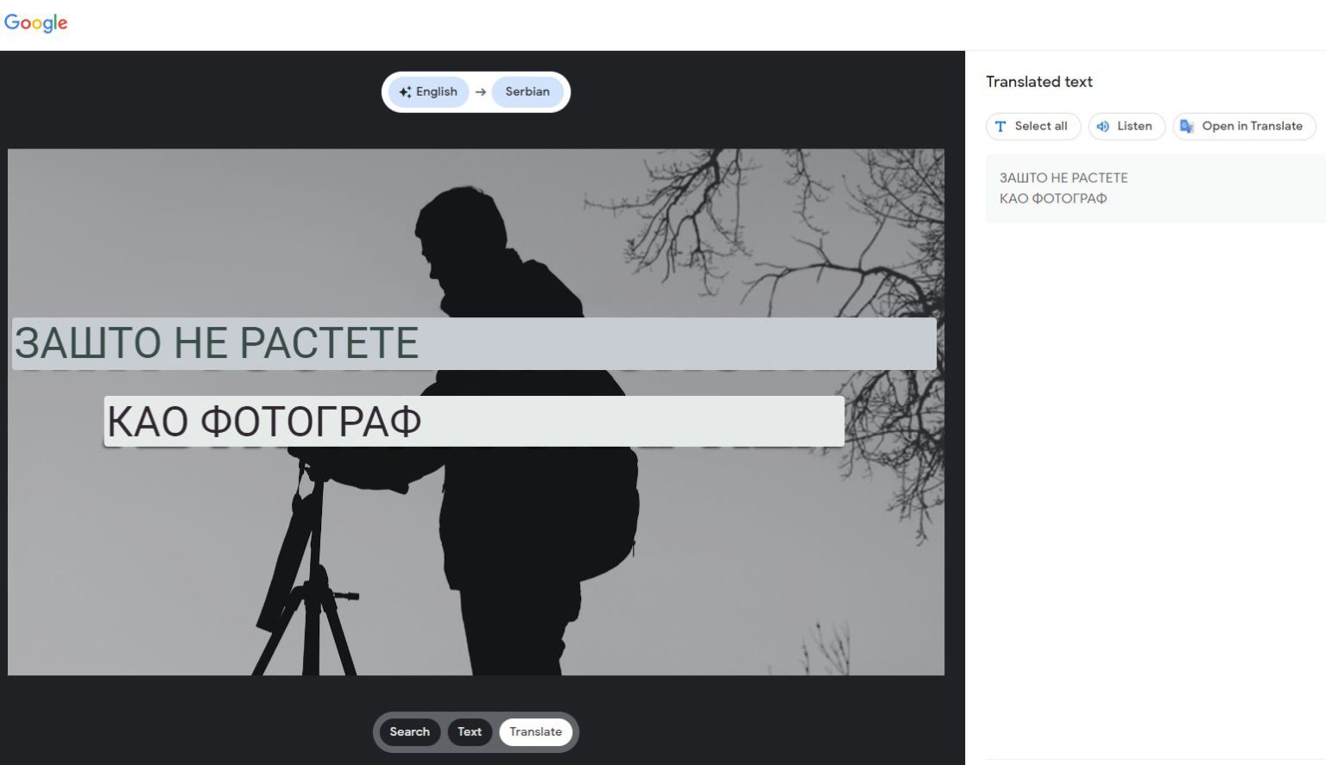
Task: Click the magnifier icon on the Search chip
Action: pyautogui.click(x=395, y=732)
